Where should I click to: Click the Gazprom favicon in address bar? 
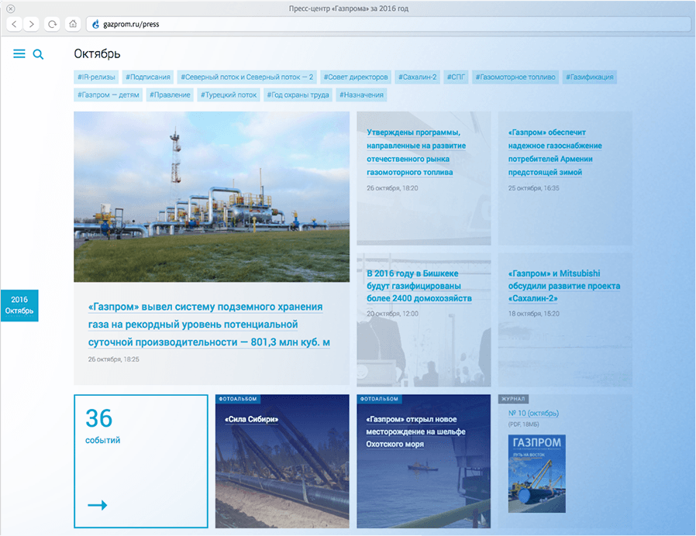click(96, 24)
